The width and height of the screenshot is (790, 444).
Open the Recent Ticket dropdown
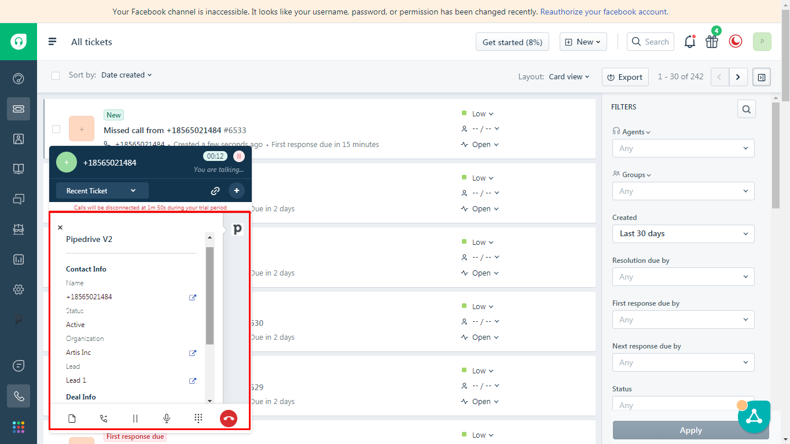coord(102,190)
